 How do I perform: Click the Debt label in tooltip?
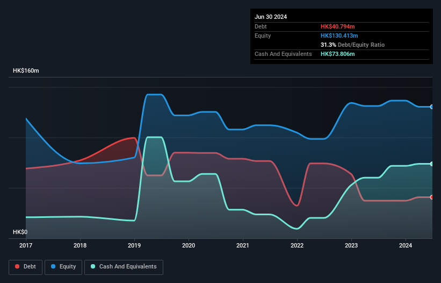pyautogui.click(x=261, y=26)
